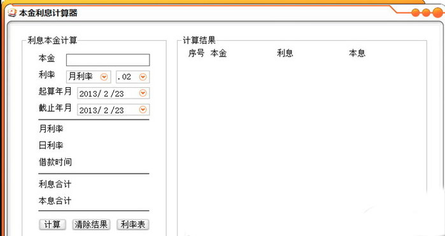
Task: Click the 利息 column header
Action: [x=285, y=53]
